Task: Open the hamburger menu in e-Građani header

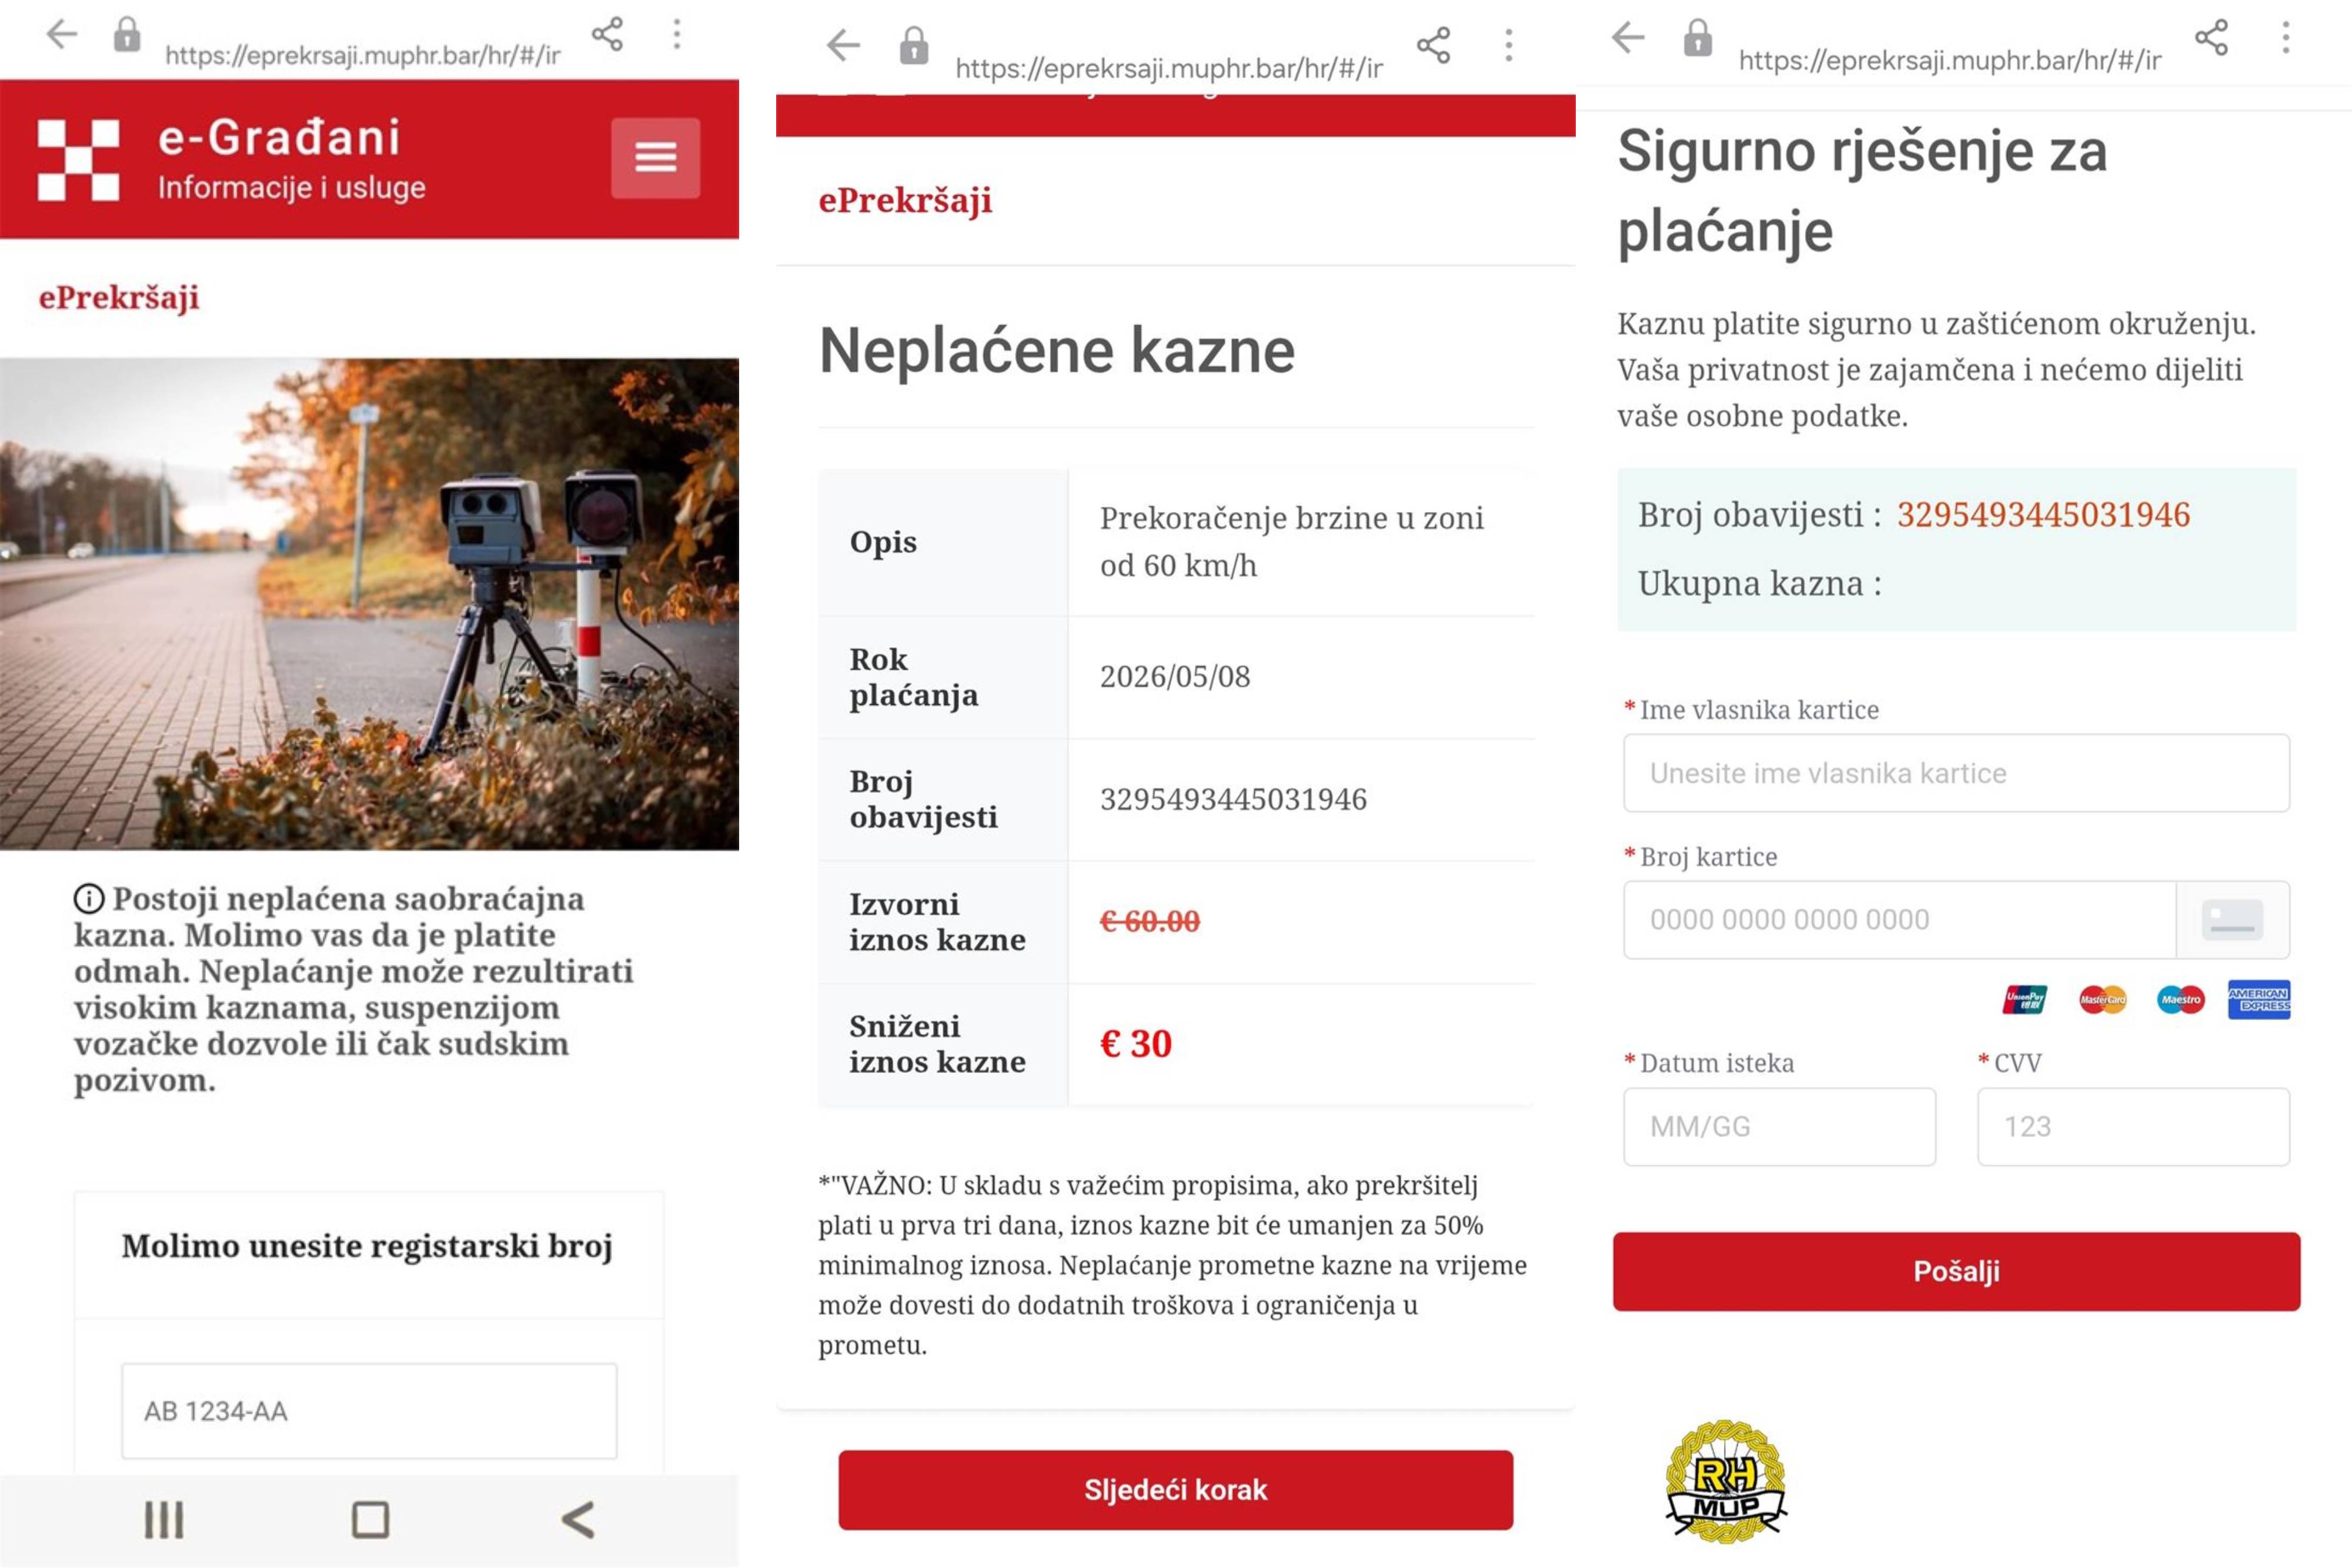Action: (655, 158)
